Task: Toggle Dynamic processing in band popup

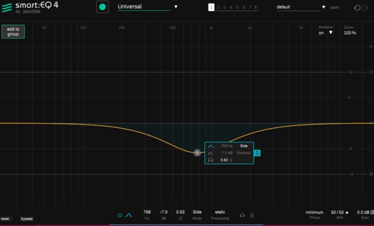Action: click(244, 153)
